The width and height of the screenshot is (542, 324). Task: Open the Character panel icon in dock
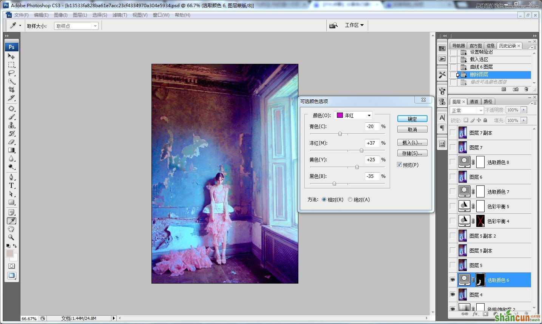click(x=442, y=117)
